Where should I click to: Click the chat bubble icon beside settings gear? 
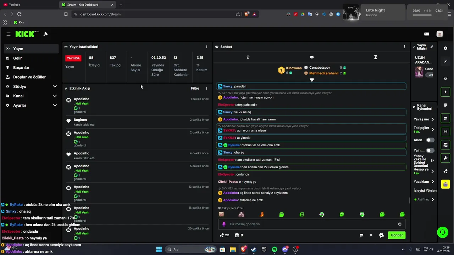pos(361,235)
